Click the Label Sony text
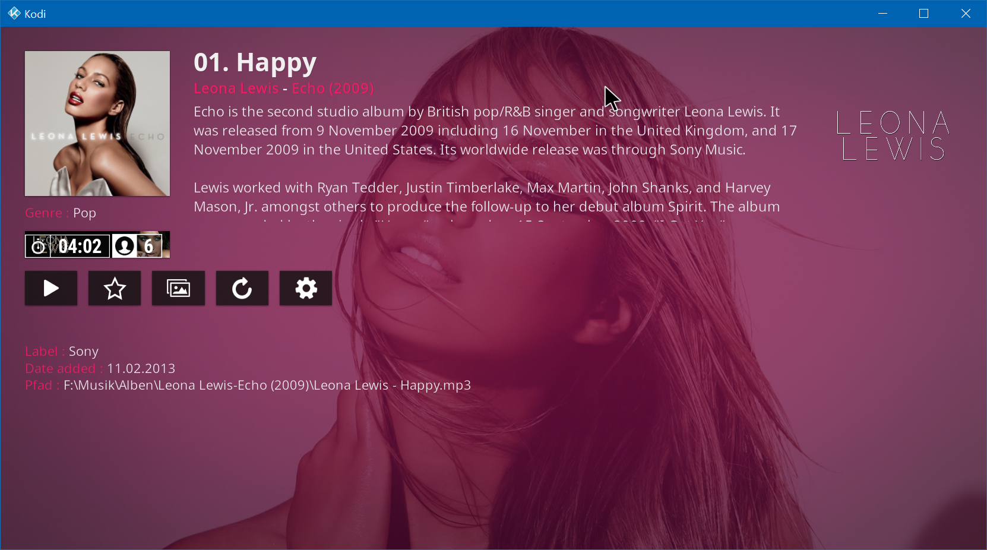 62,351
